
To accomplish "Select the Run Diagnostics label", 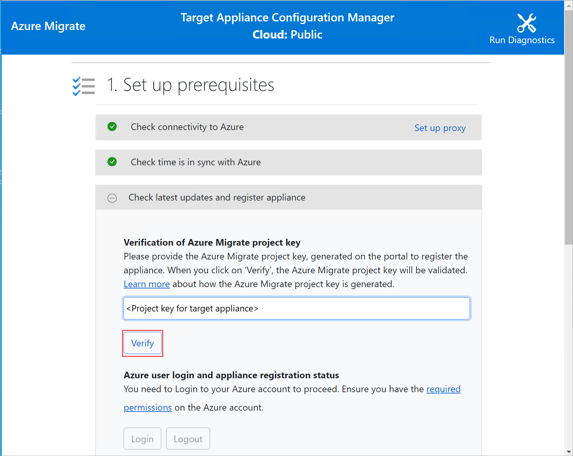I will point(522,40).
